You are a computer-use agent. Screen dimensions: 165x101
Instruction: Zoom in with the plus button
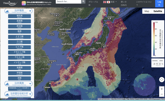(162, 89)
